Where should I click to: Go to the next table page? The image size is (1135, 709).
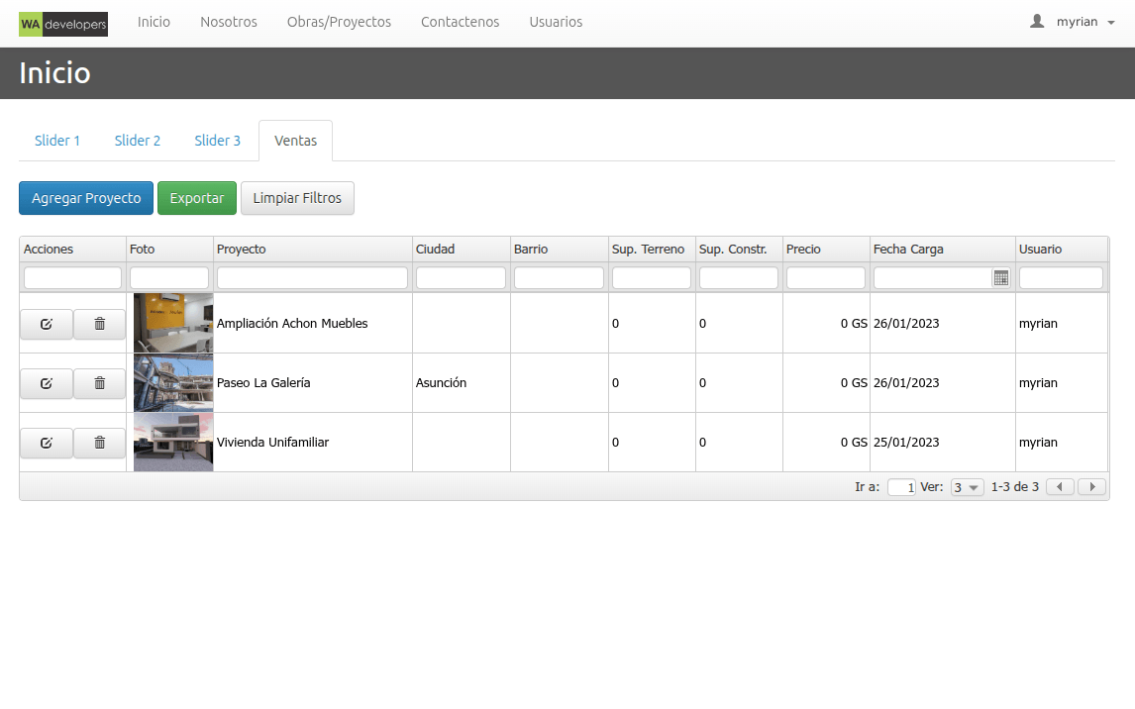tap(1091, 487)
